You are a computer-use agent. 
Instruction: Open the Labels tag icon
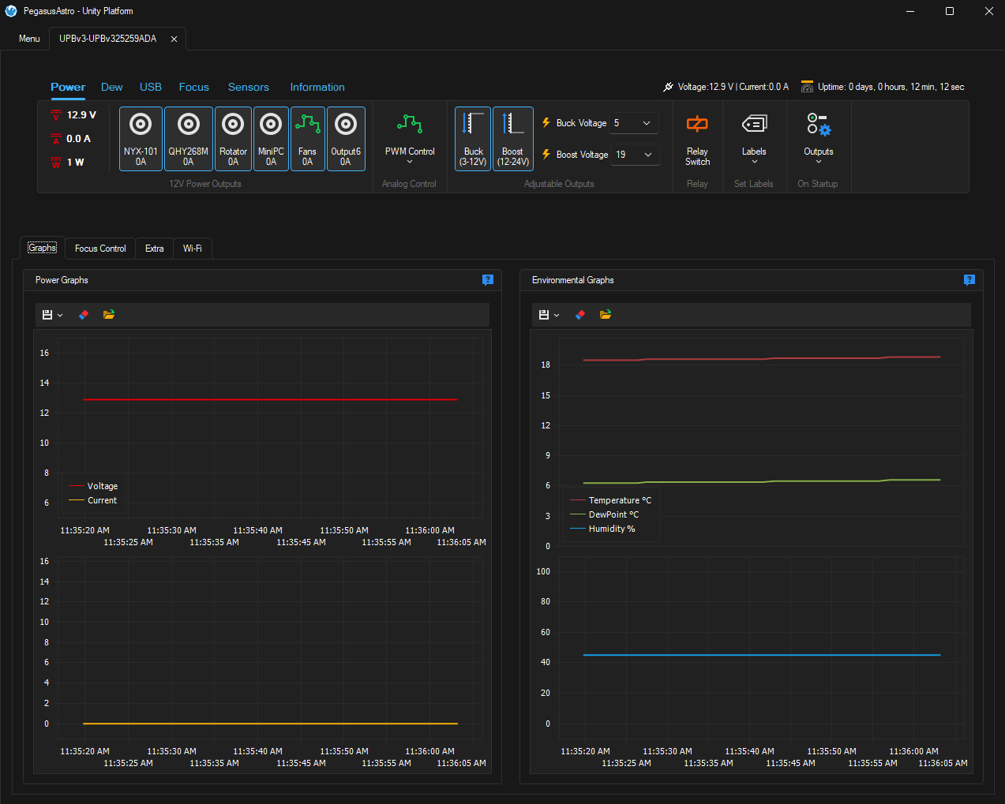[754, 125]
